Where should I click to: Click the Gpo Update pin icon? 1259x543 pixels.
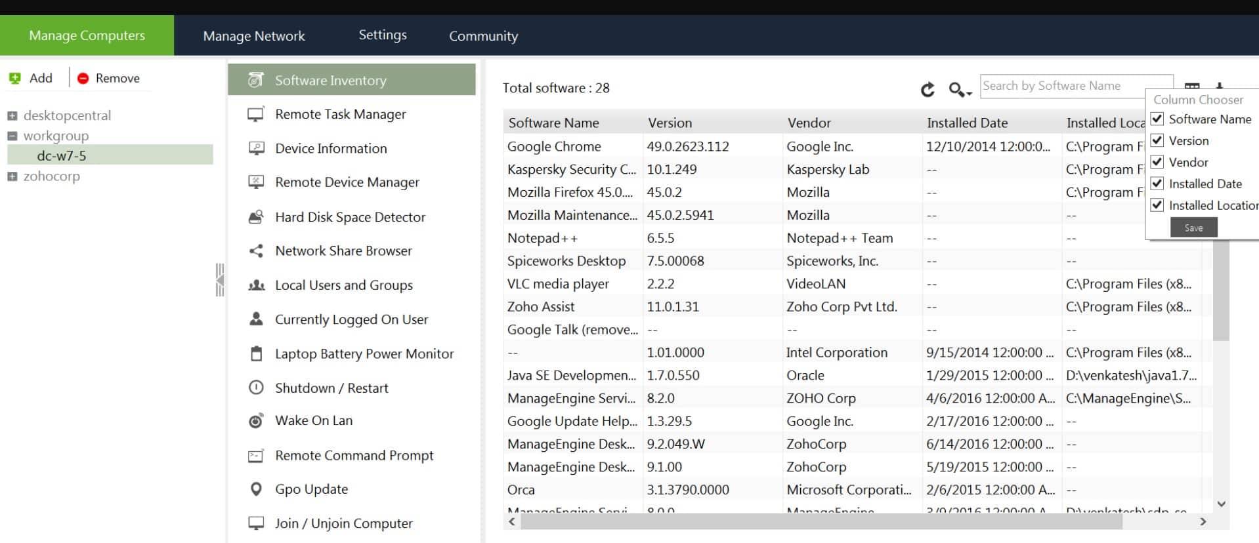click(256, 489)
